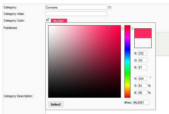Click the saturation-brightness gradient square
The image size is (169, 114).
tap(84, 61)
